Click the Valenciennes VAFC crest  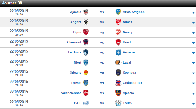pos(86,93)
